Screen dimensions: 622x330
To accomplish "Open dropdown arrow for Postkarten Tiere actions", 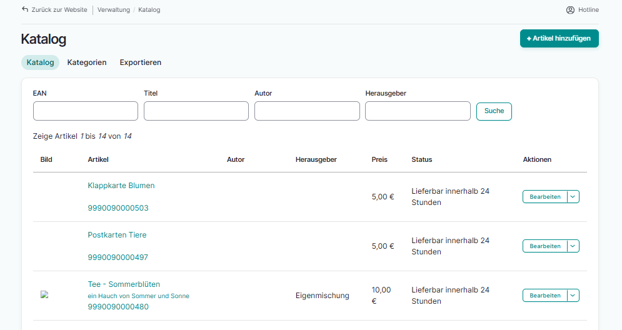I will click(573, 246).
